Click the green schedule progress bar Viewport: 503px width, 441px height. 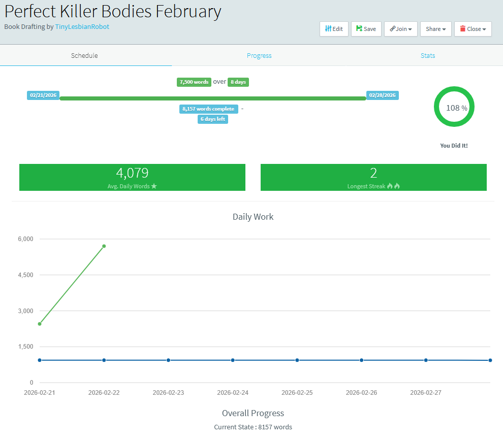[x=212, y=98]
